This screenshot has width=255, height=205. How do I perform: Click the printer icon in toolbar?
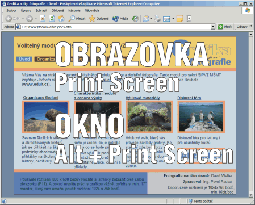click(157, 19)
